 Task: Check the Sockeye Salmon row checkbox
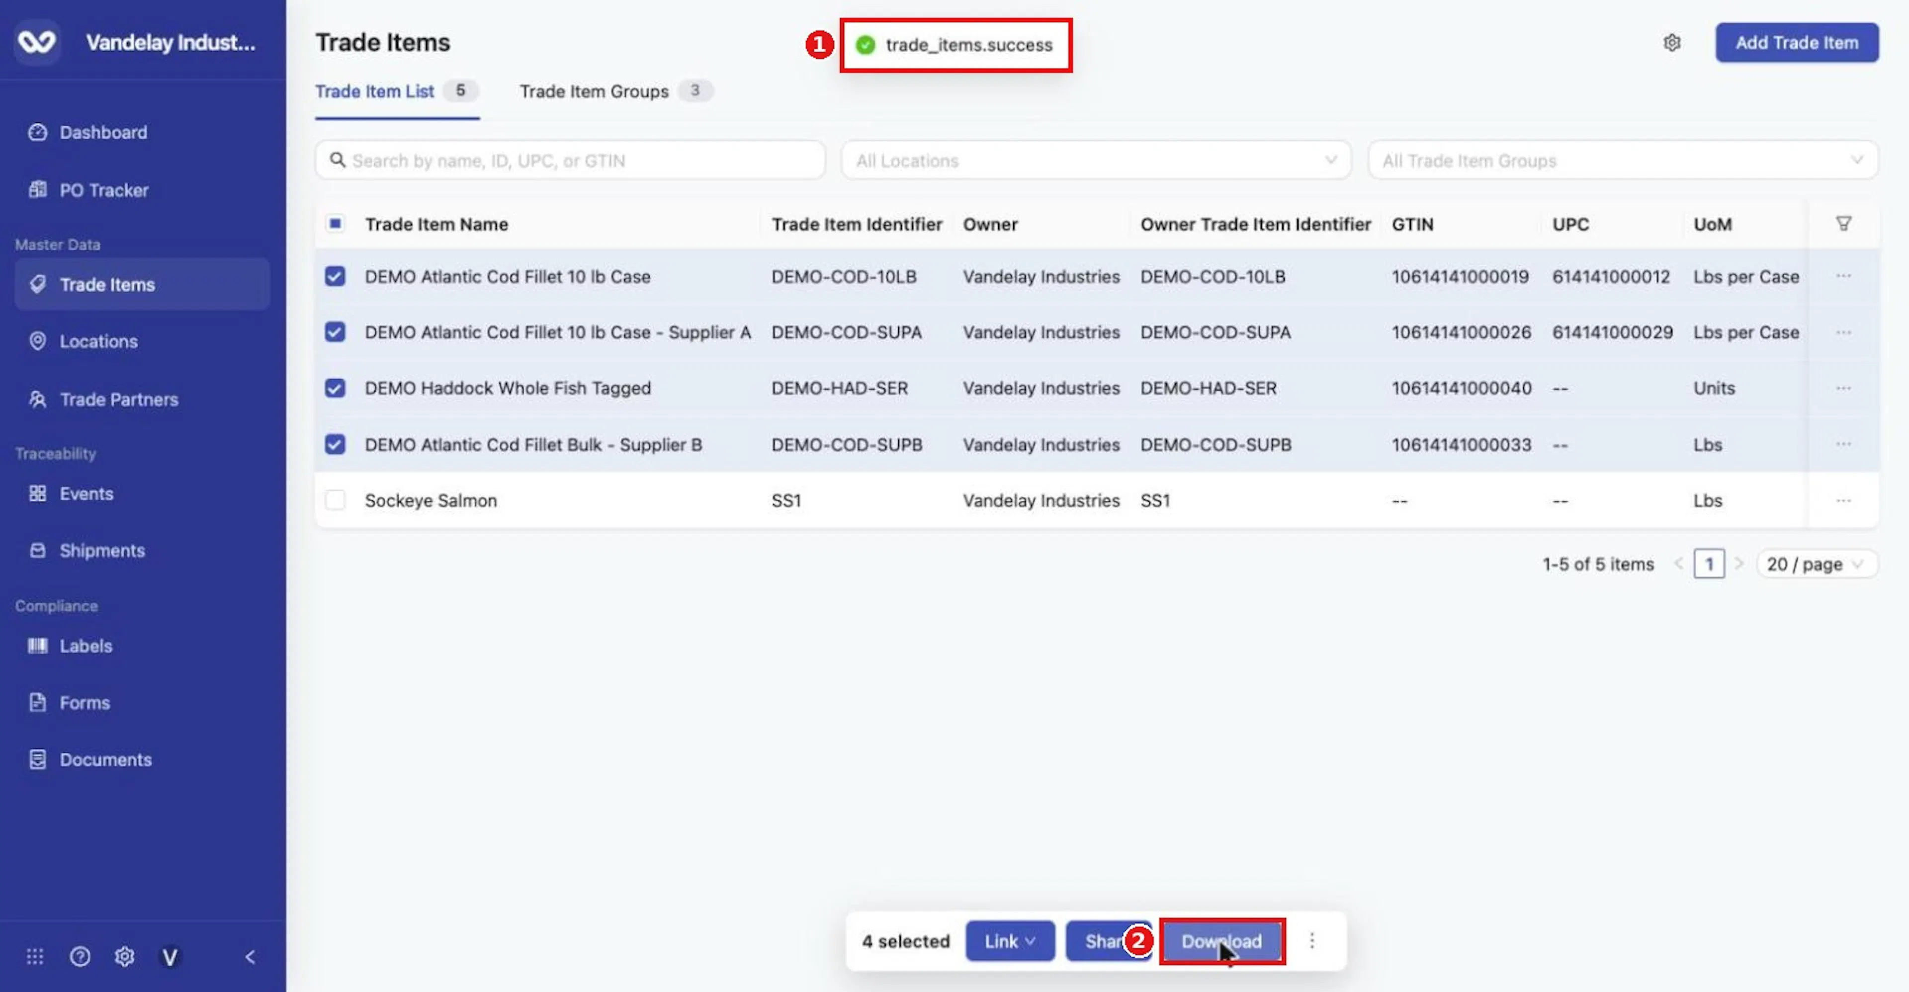335,501
